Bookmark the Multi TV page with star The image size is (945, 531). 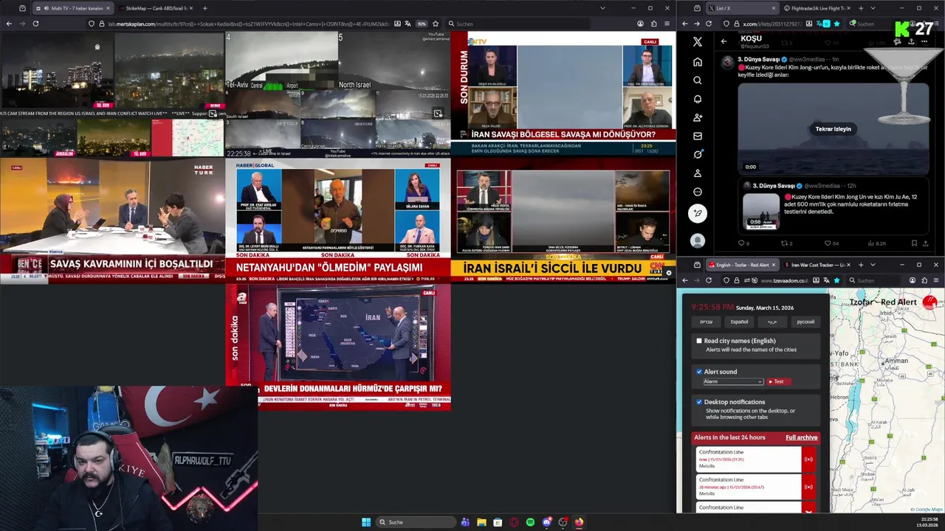436,24
